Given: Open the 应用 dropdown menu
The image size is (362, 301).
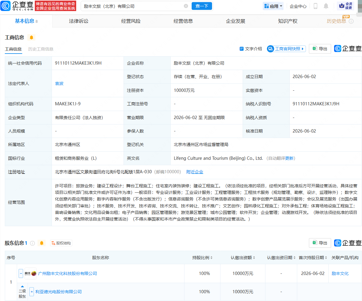Looking at the screenshot, I should pos(273,6).
